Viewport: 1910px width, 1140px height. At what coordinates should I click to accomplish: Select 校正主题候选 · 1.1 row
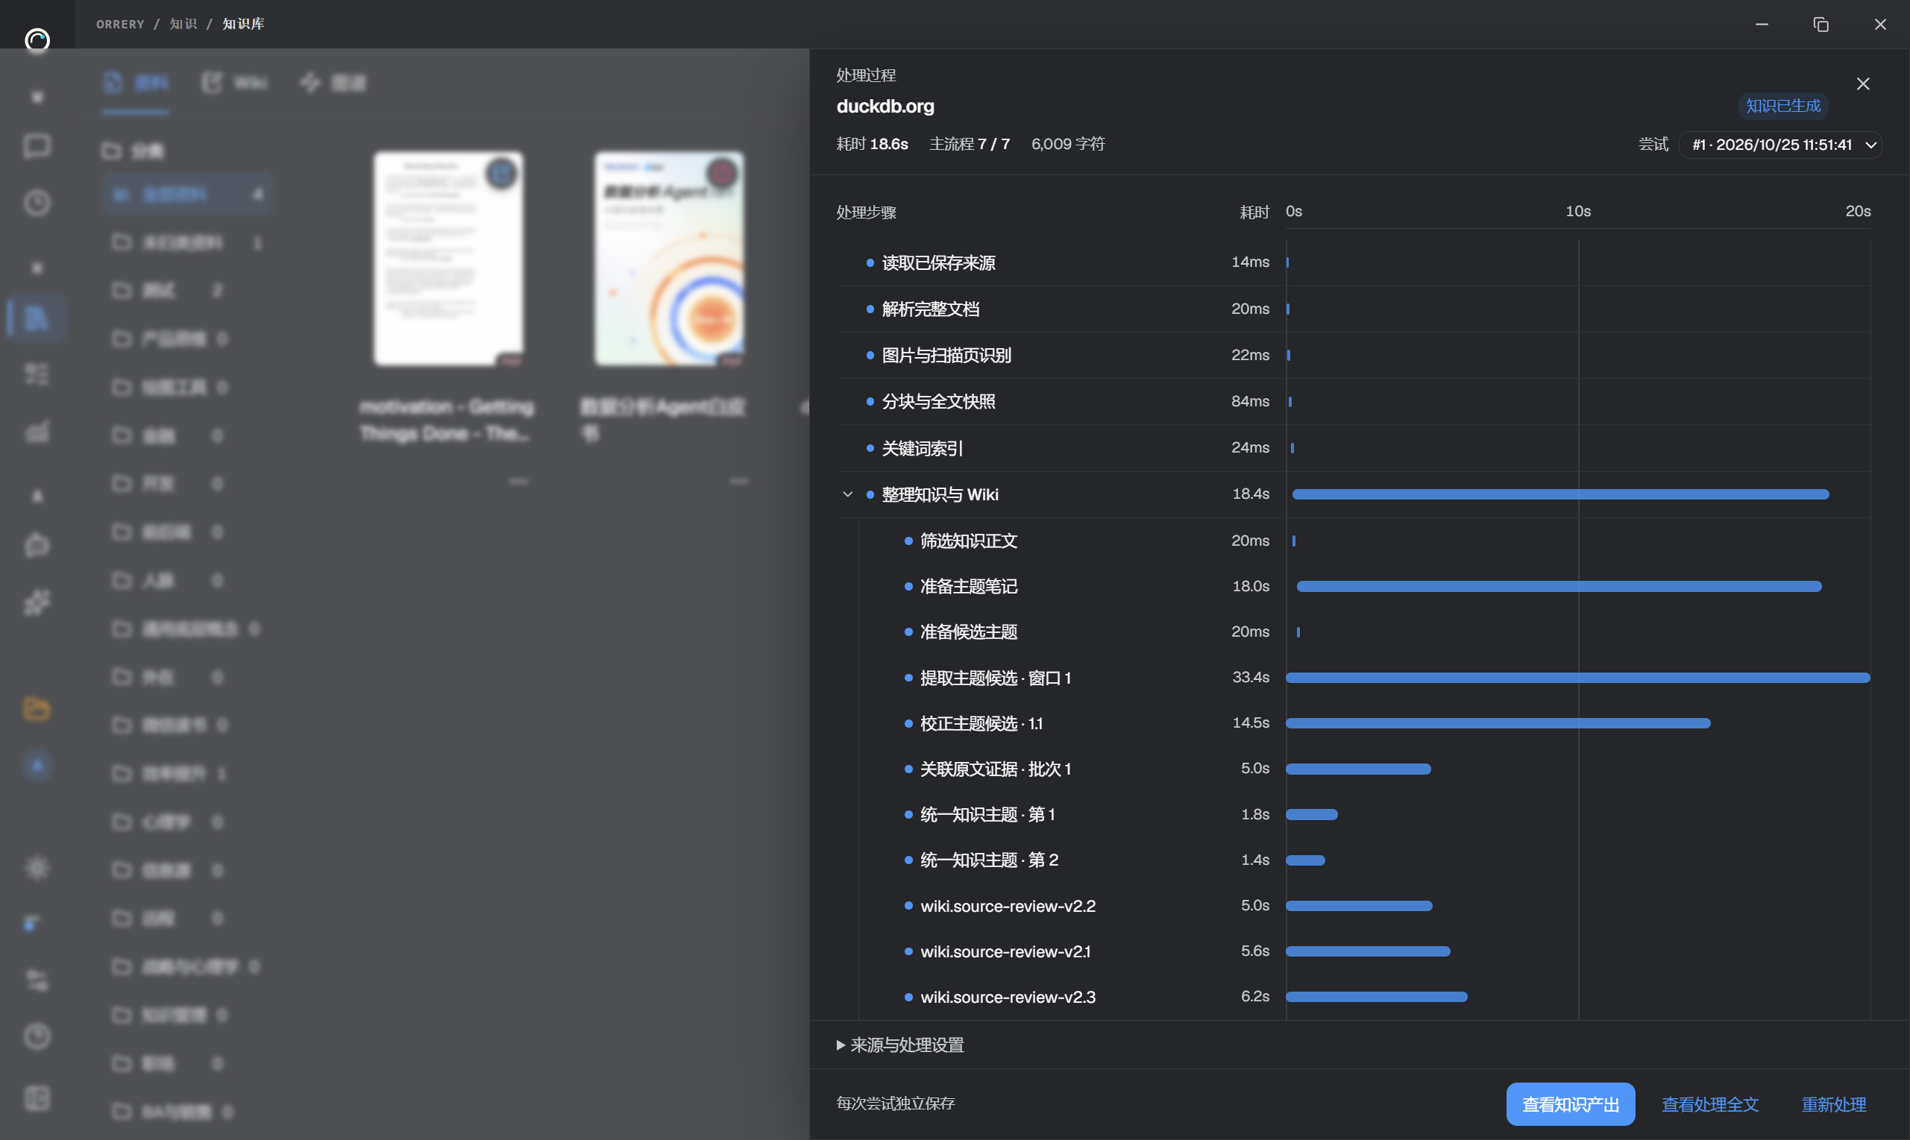click(1364, 723)
